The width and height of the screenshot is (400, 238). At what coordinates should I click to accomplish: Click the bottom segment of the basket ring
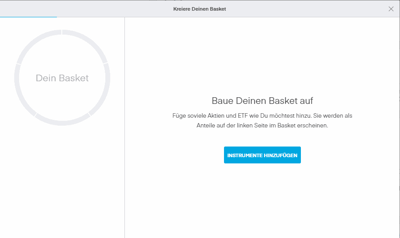[x=62, y=123]
